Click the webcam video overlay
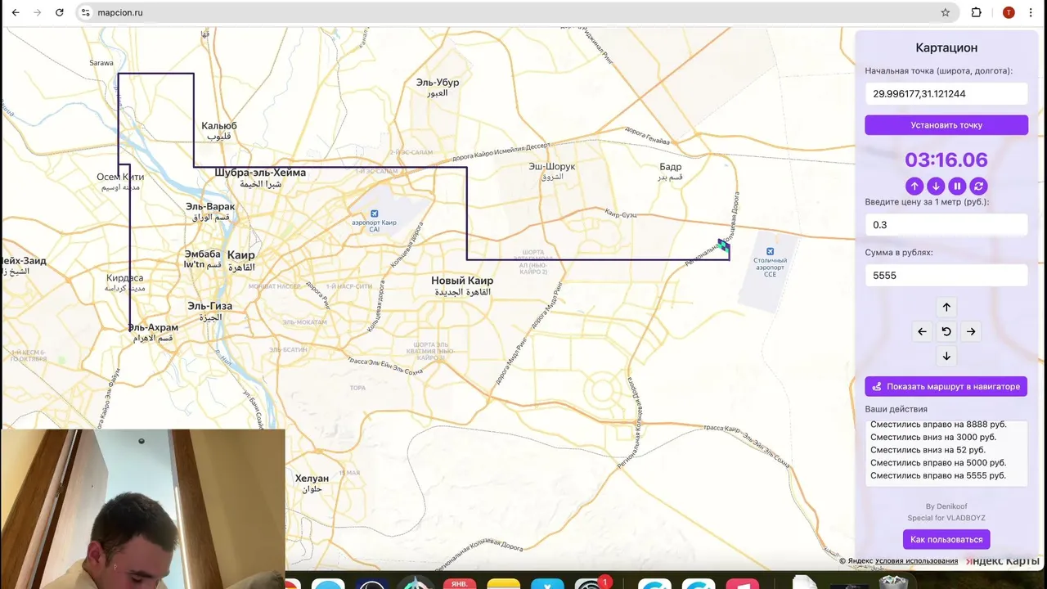1047x589 pixels. coord(143,509)
